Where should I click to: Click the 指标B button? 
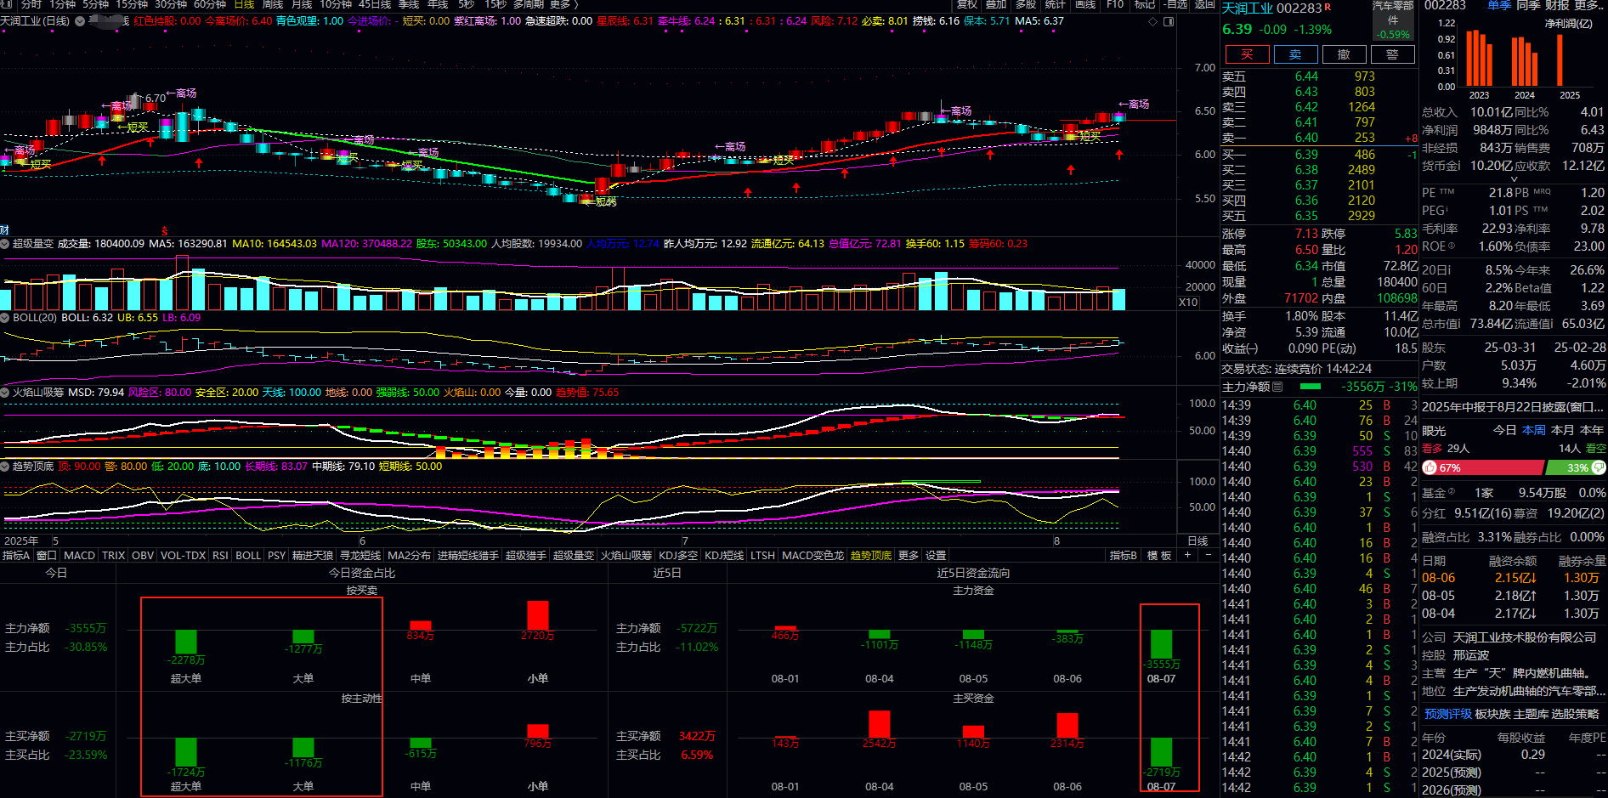pos(1124,555)
